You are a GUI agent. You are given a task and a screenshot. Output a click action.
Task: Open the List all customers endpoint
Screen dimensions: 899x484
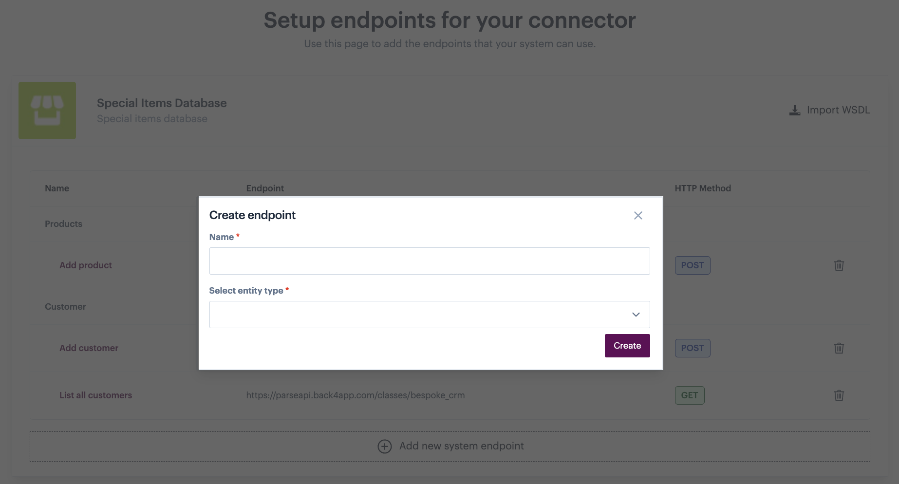[95, 395]
